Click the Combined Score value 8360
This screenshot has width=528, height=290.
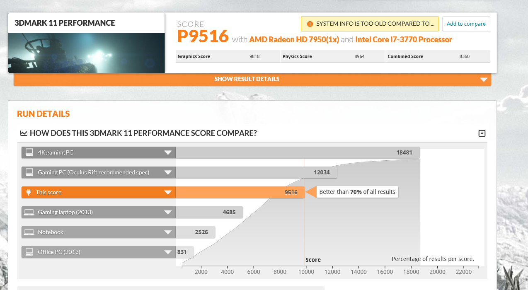coord(465,56)
